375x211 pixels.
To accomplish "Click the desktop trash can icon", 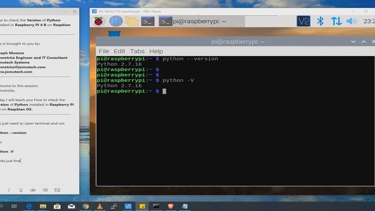I will pyautogui.click(x=114, y=33).
